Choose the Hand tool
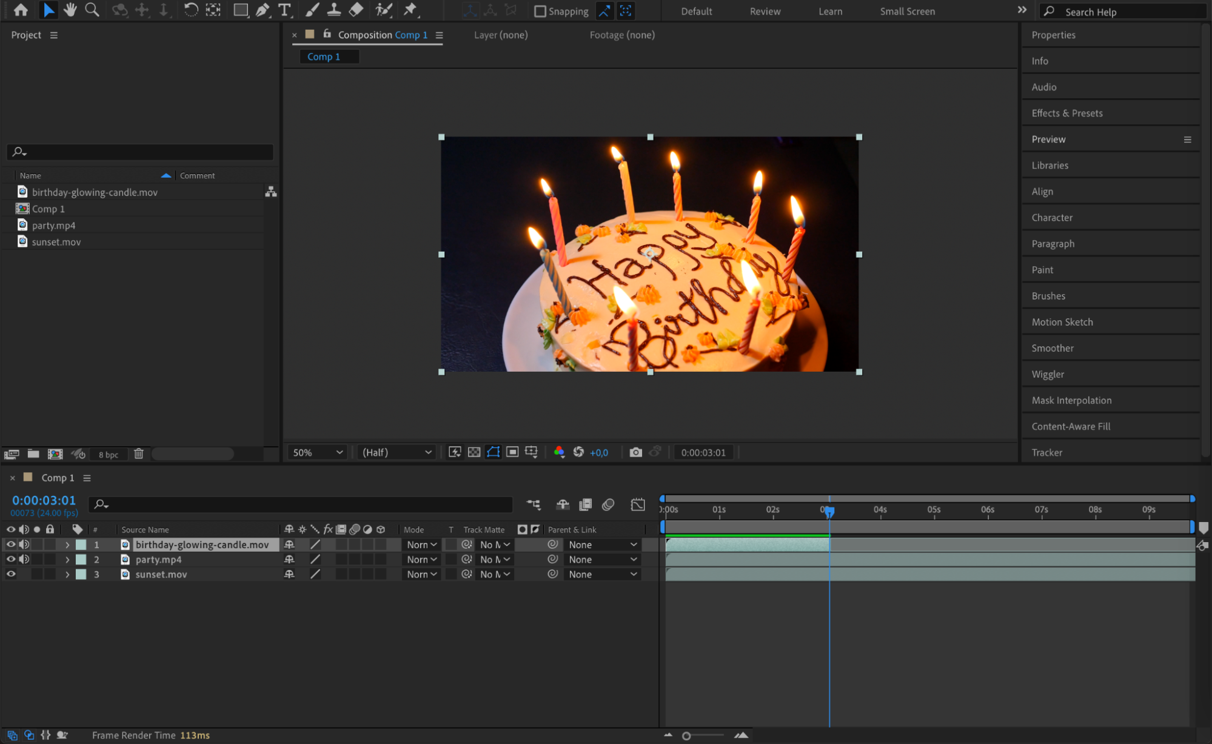The image size is (1212, 744). 70,10
